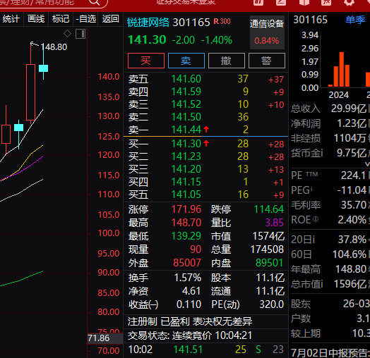The height and width of the screenshot is (358, 370).
Task: Select the 画线 drawing menu
Action: [x=36, y=19]
